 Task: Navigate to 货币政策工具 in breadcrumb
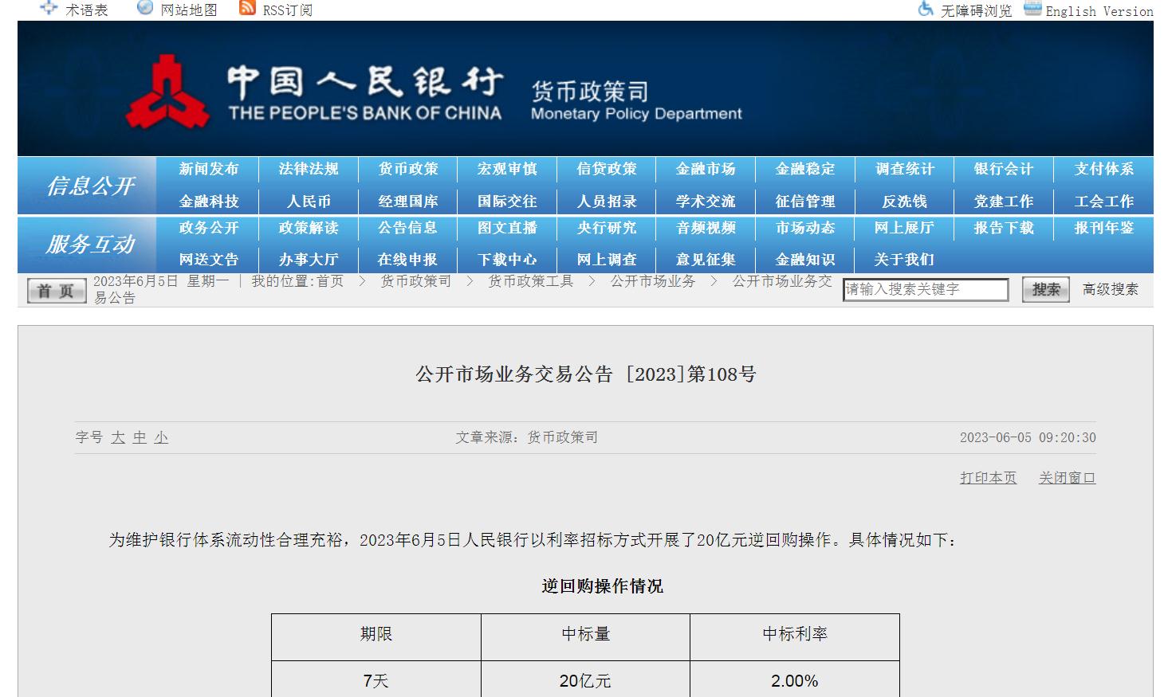tap(530, 281)
